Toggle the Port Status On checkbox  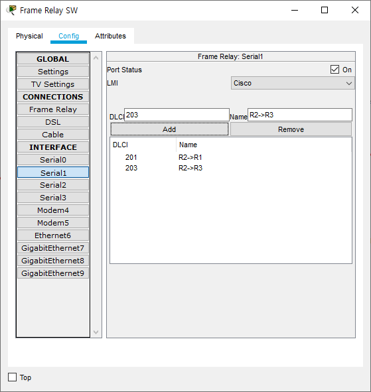click(x=334, y=70)
